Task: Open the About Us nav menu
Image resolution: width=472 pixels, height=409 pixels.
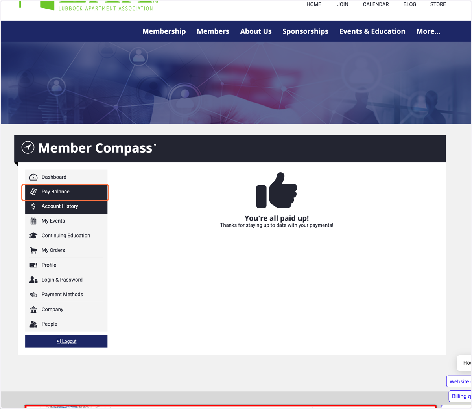Action: click(x=256, y=31)
